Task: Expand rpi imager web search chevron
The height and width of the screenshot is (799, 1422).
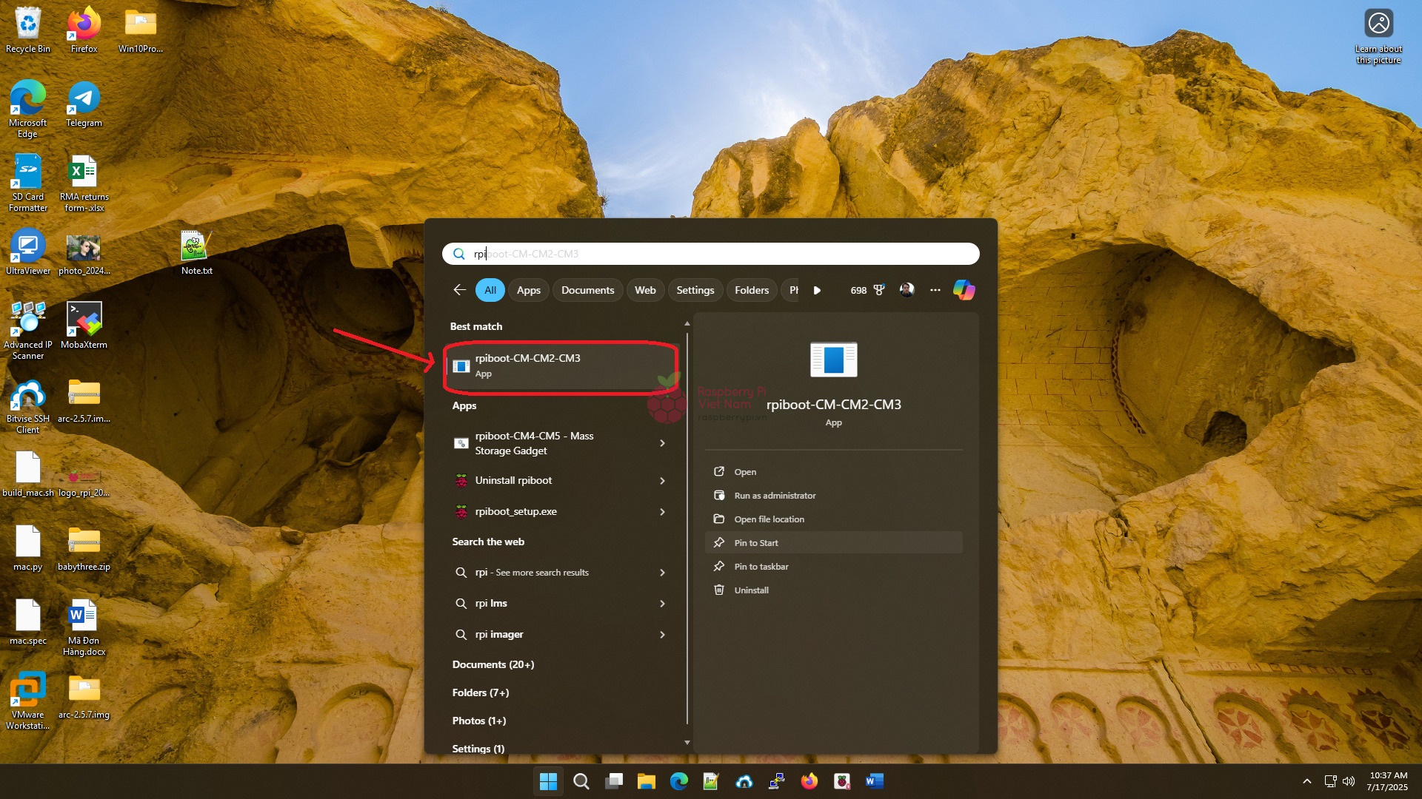Action: click(662, 635)
